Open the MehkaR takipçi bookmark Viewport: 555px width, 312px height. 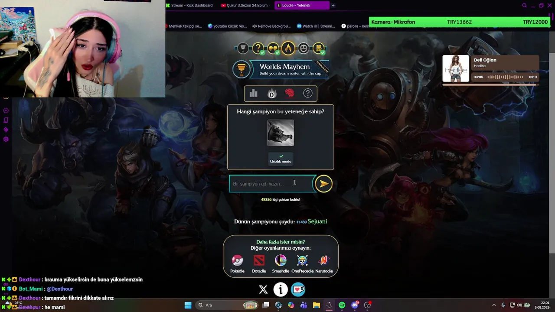point(184,26)
